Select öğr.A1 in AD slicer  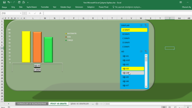tap(133, 56)
